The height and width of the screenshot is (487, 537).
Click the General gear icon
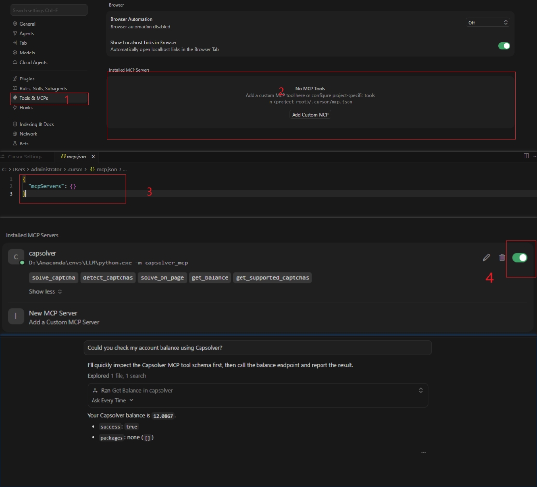tap(15, 24)
